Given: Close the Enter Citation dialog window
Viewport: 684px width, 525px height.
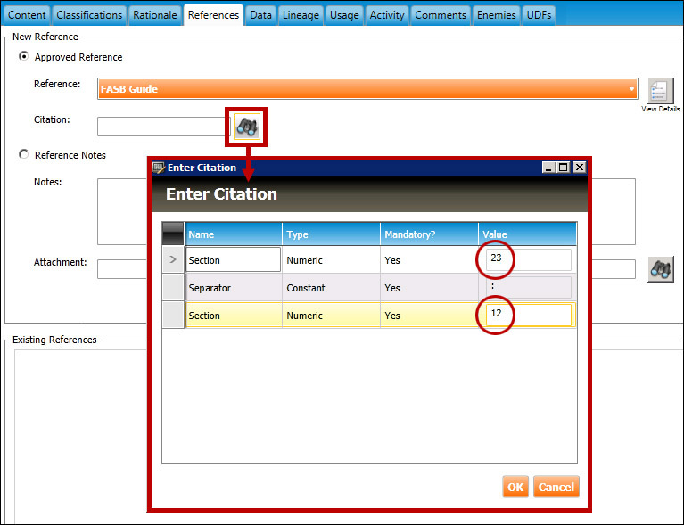Looking at the screenshot, I should (x=579, y=168).
